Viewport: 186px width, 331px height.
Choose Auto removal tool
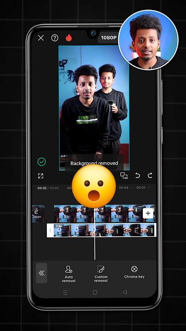[68, 274]
